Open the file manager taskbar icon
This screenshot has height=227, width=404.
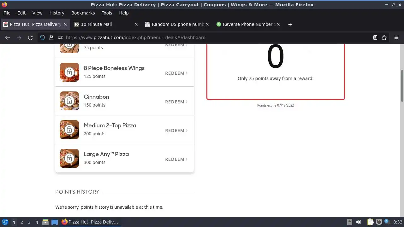45,222
